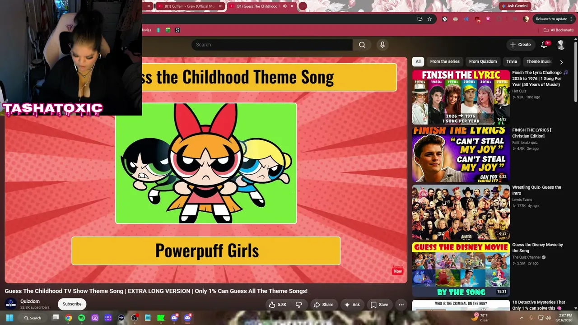This screenshot has width=578, height=325.
Task: Open the Quizdom channel name link
Action: (30, 302)
